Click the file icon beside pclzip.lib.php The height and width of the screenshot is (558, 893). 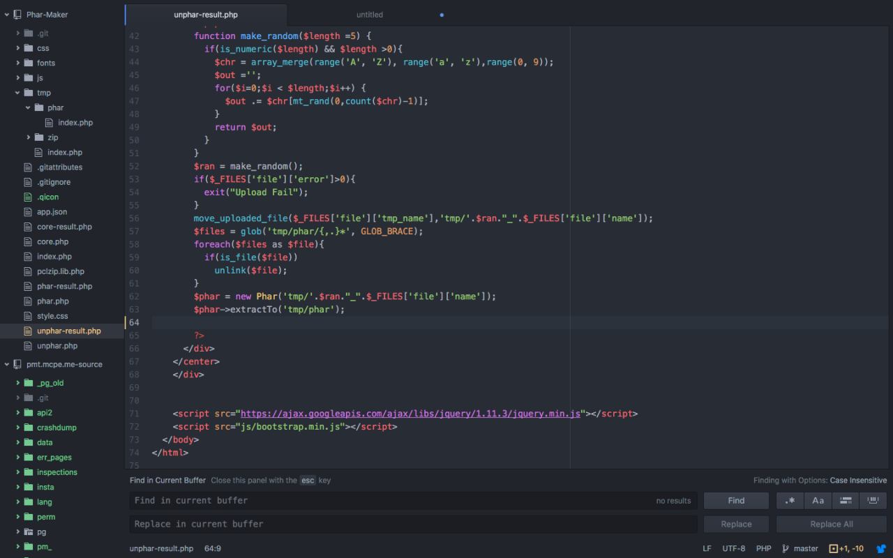[x=29, y=271]
